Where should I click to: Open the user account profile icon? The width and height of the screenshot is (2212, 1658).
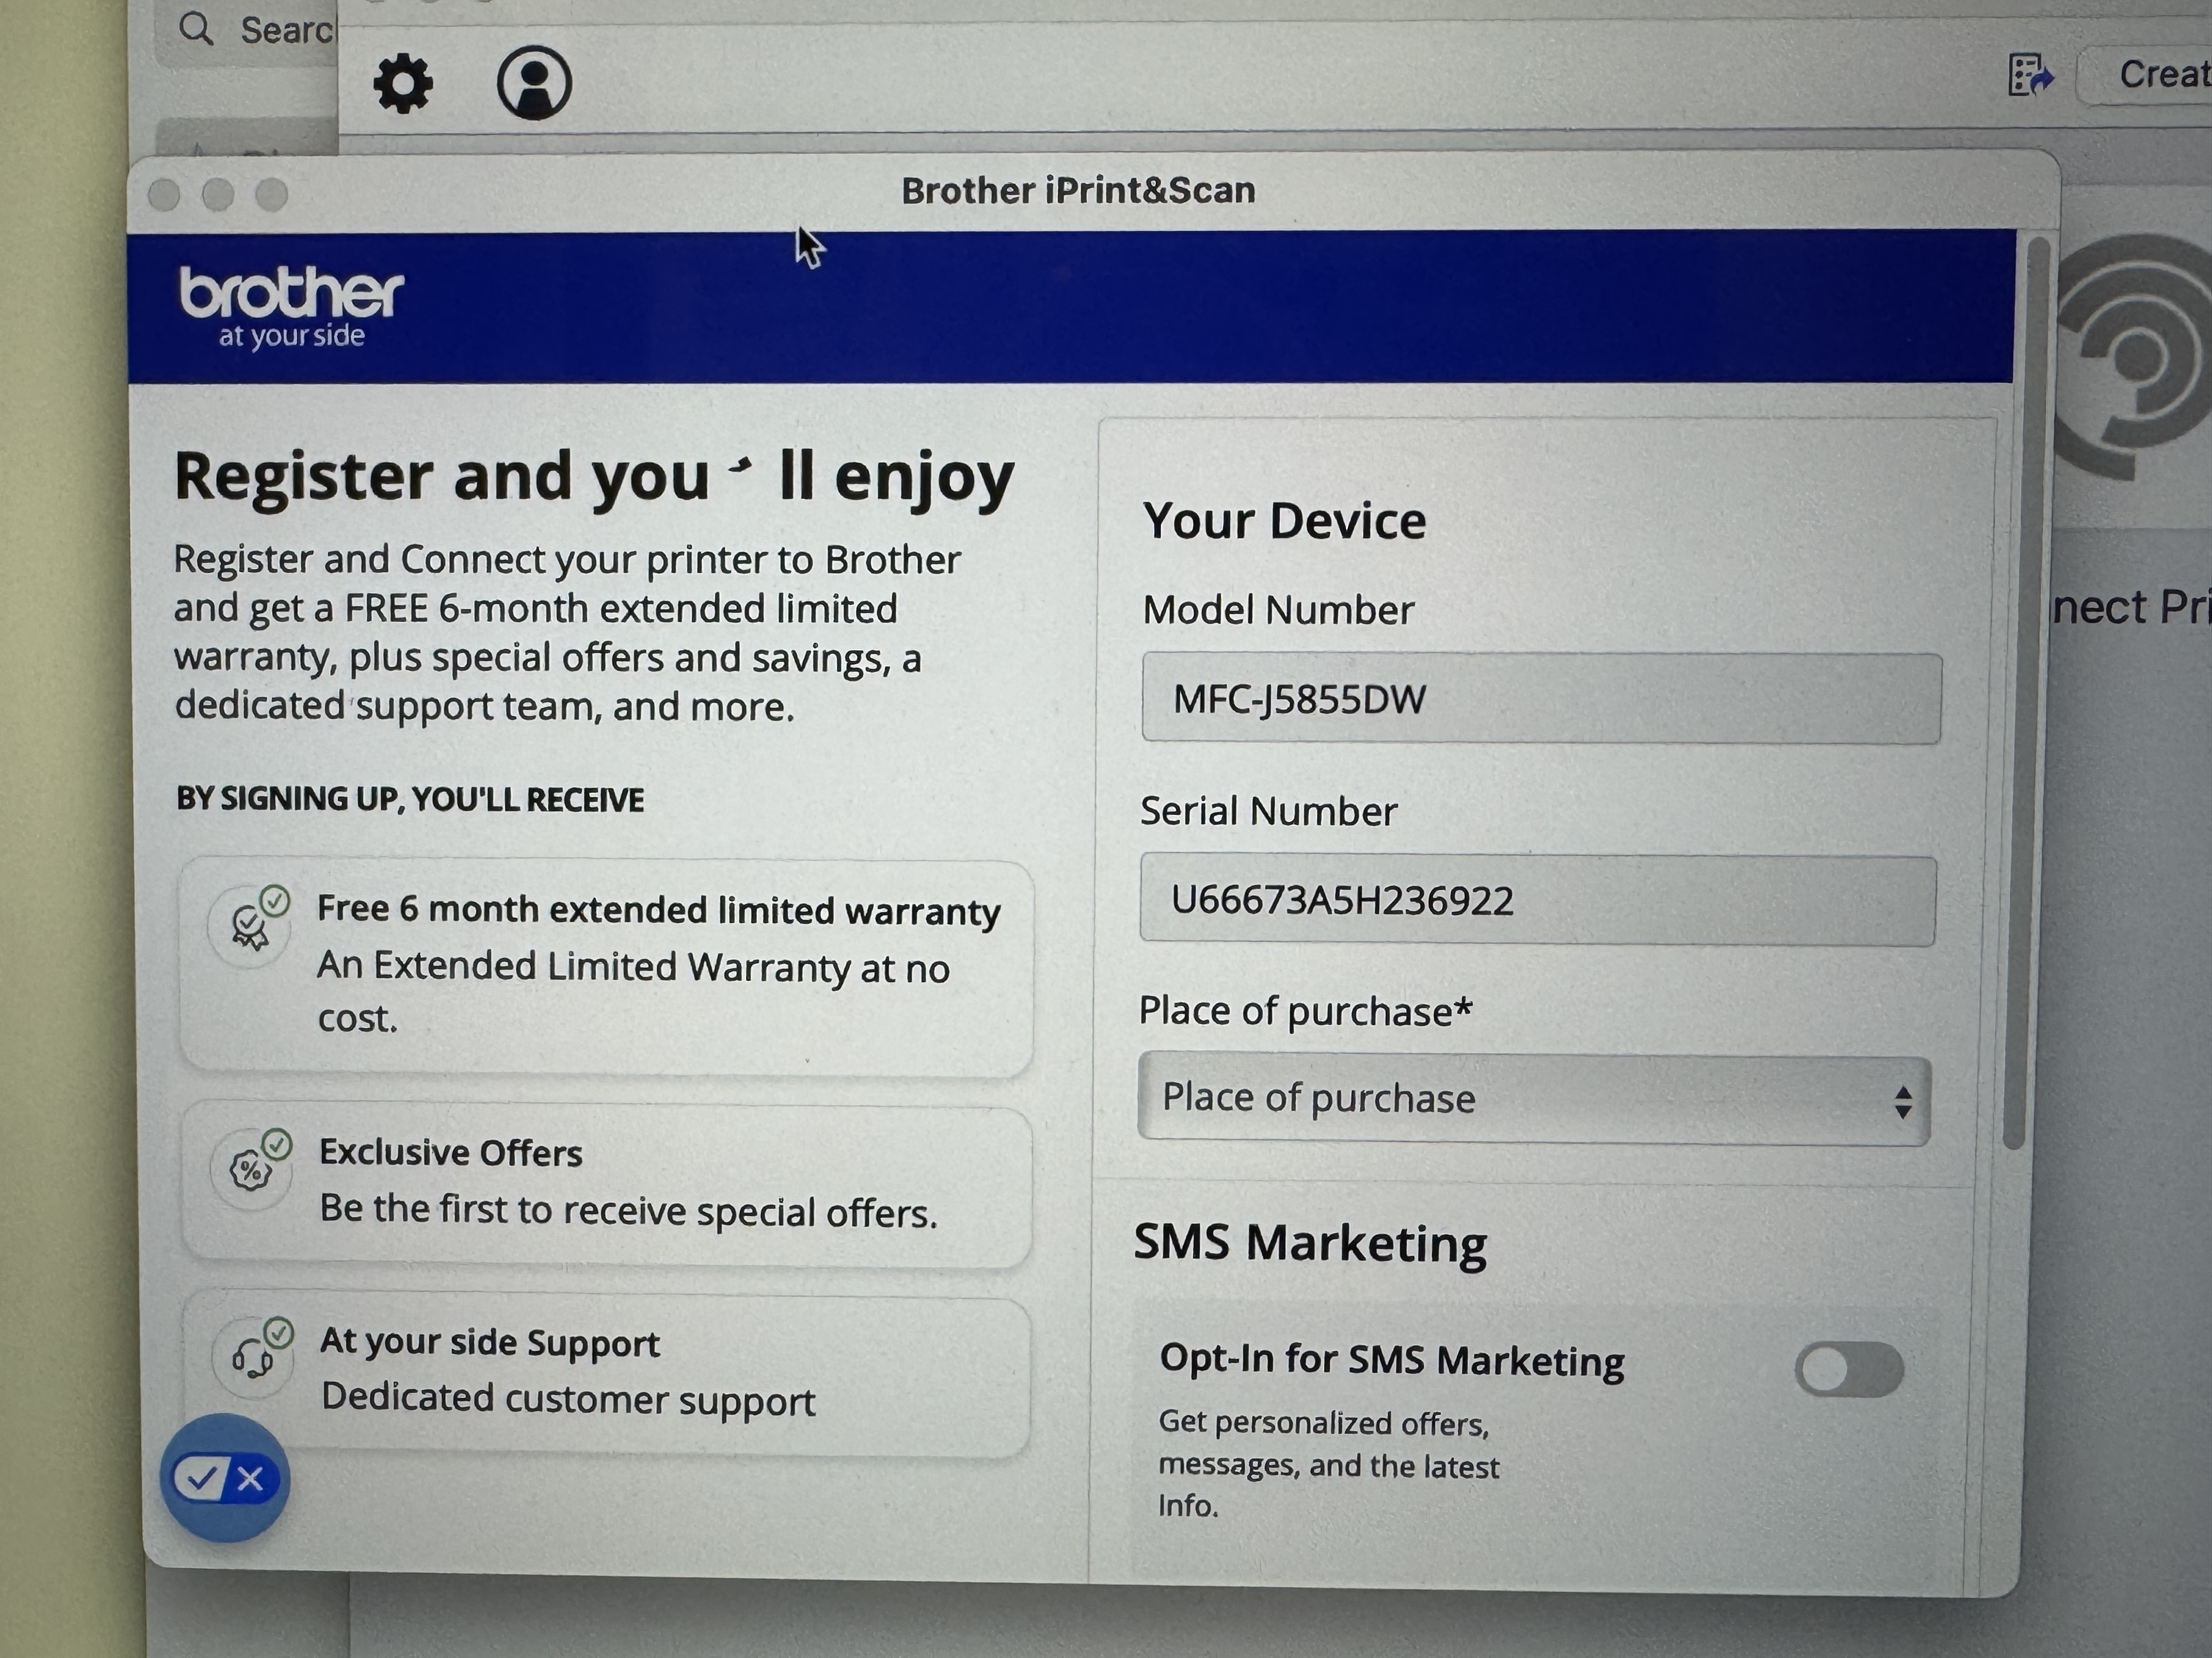coord(534,83)
